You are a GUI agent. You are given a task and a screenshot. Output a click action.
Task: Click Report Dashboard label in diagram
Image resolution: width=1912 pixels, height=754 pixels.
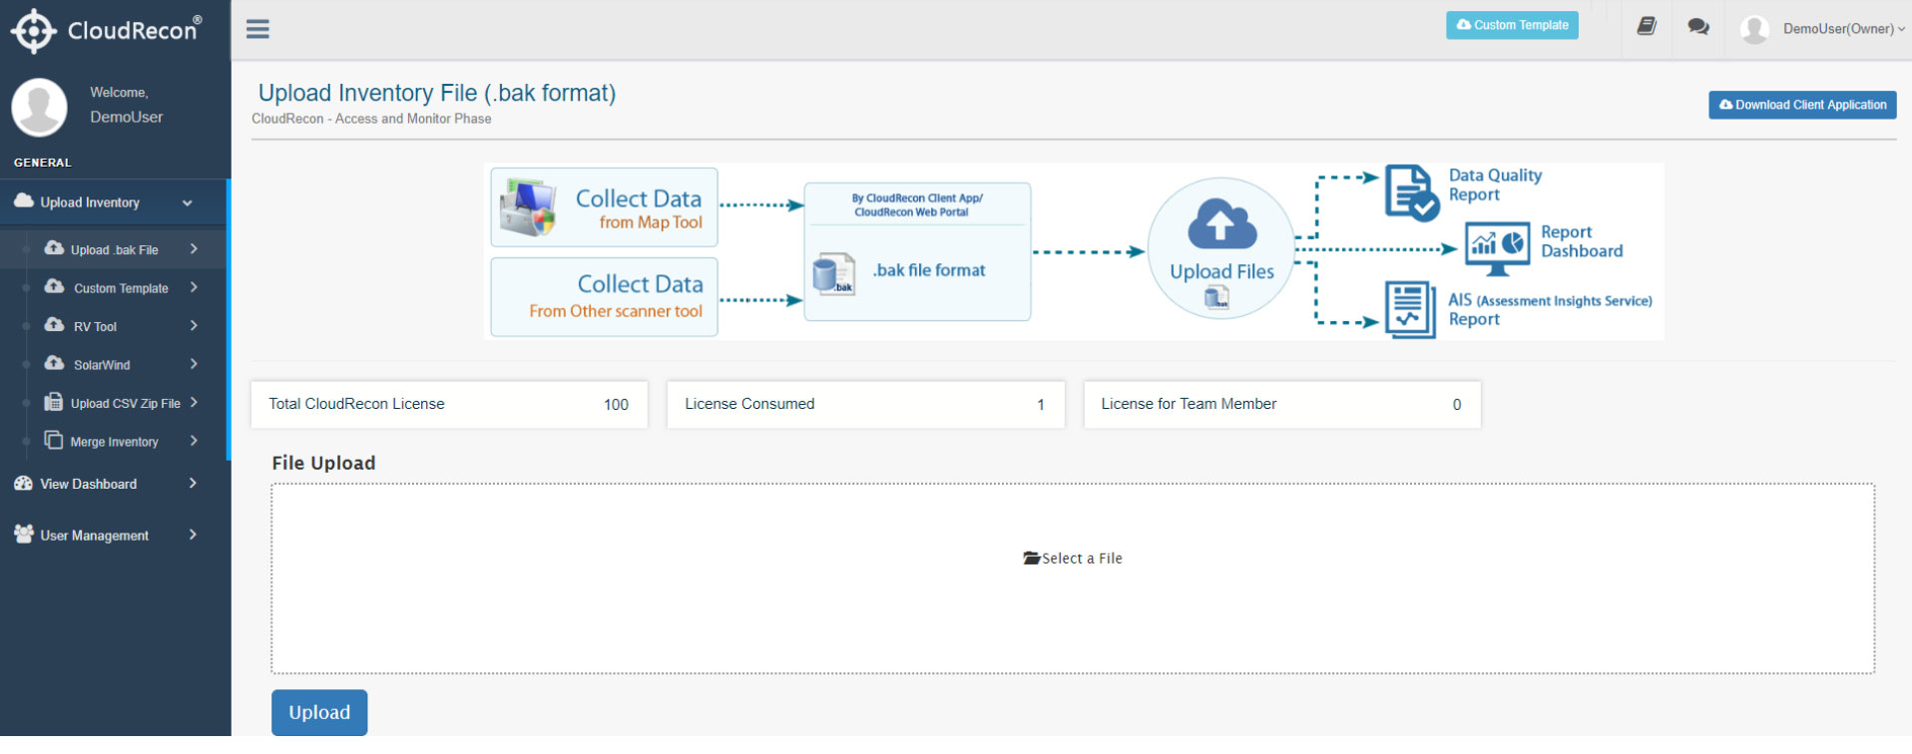coord(1582,241)
